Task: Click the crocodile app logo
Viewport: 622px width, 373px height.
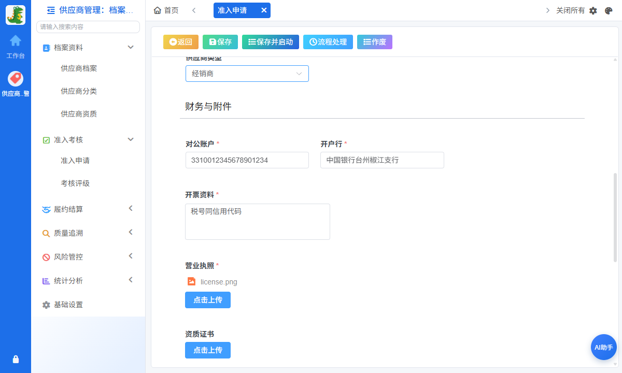Action: pos(16,15)
